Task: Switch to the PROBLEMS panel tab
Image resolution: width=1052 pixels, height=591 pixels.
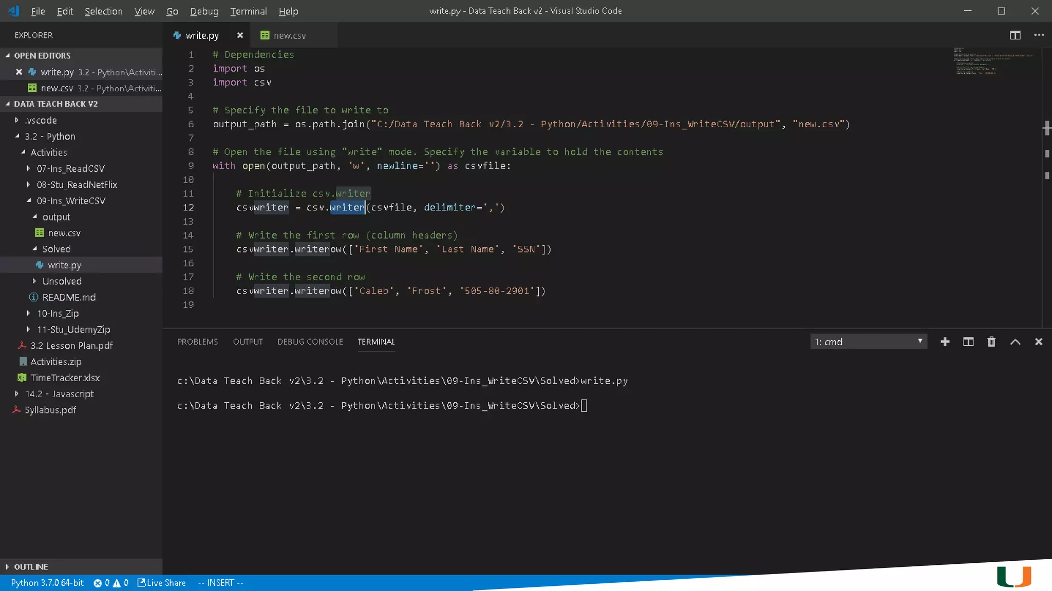Action: tap(197, 342)
